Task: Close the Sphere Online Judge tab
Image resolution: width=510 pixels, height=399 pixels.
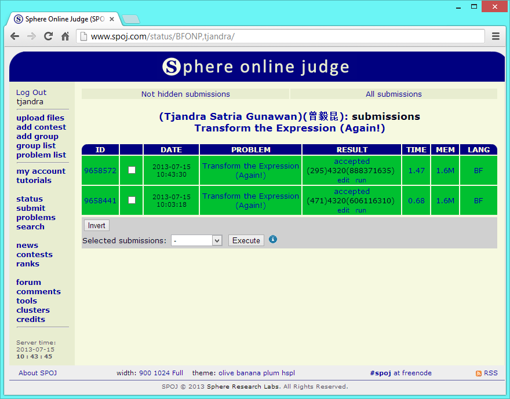Action: (111, 19)
